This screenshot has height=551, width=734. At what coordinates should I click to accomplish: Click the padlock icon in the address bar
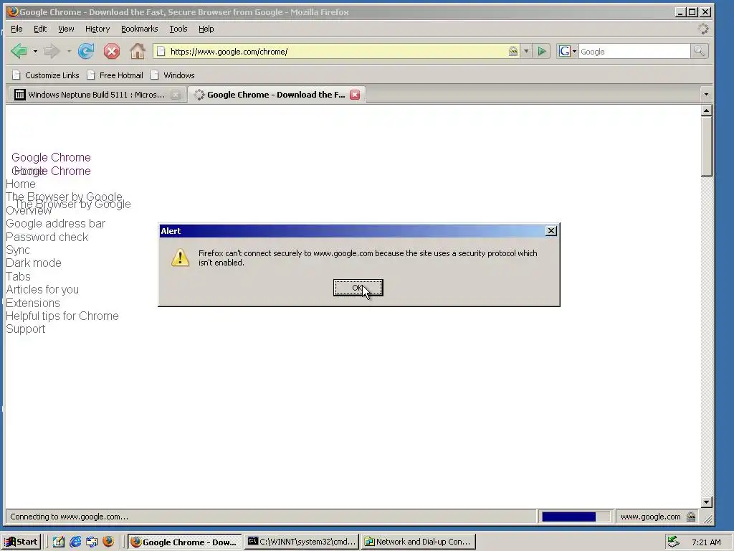click(513, 51)
